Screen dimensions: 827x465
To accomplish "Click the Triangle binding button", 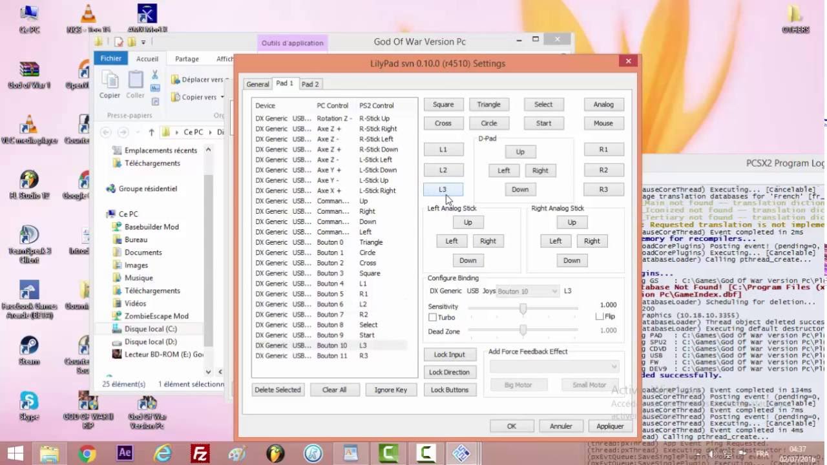I will 489,104.
